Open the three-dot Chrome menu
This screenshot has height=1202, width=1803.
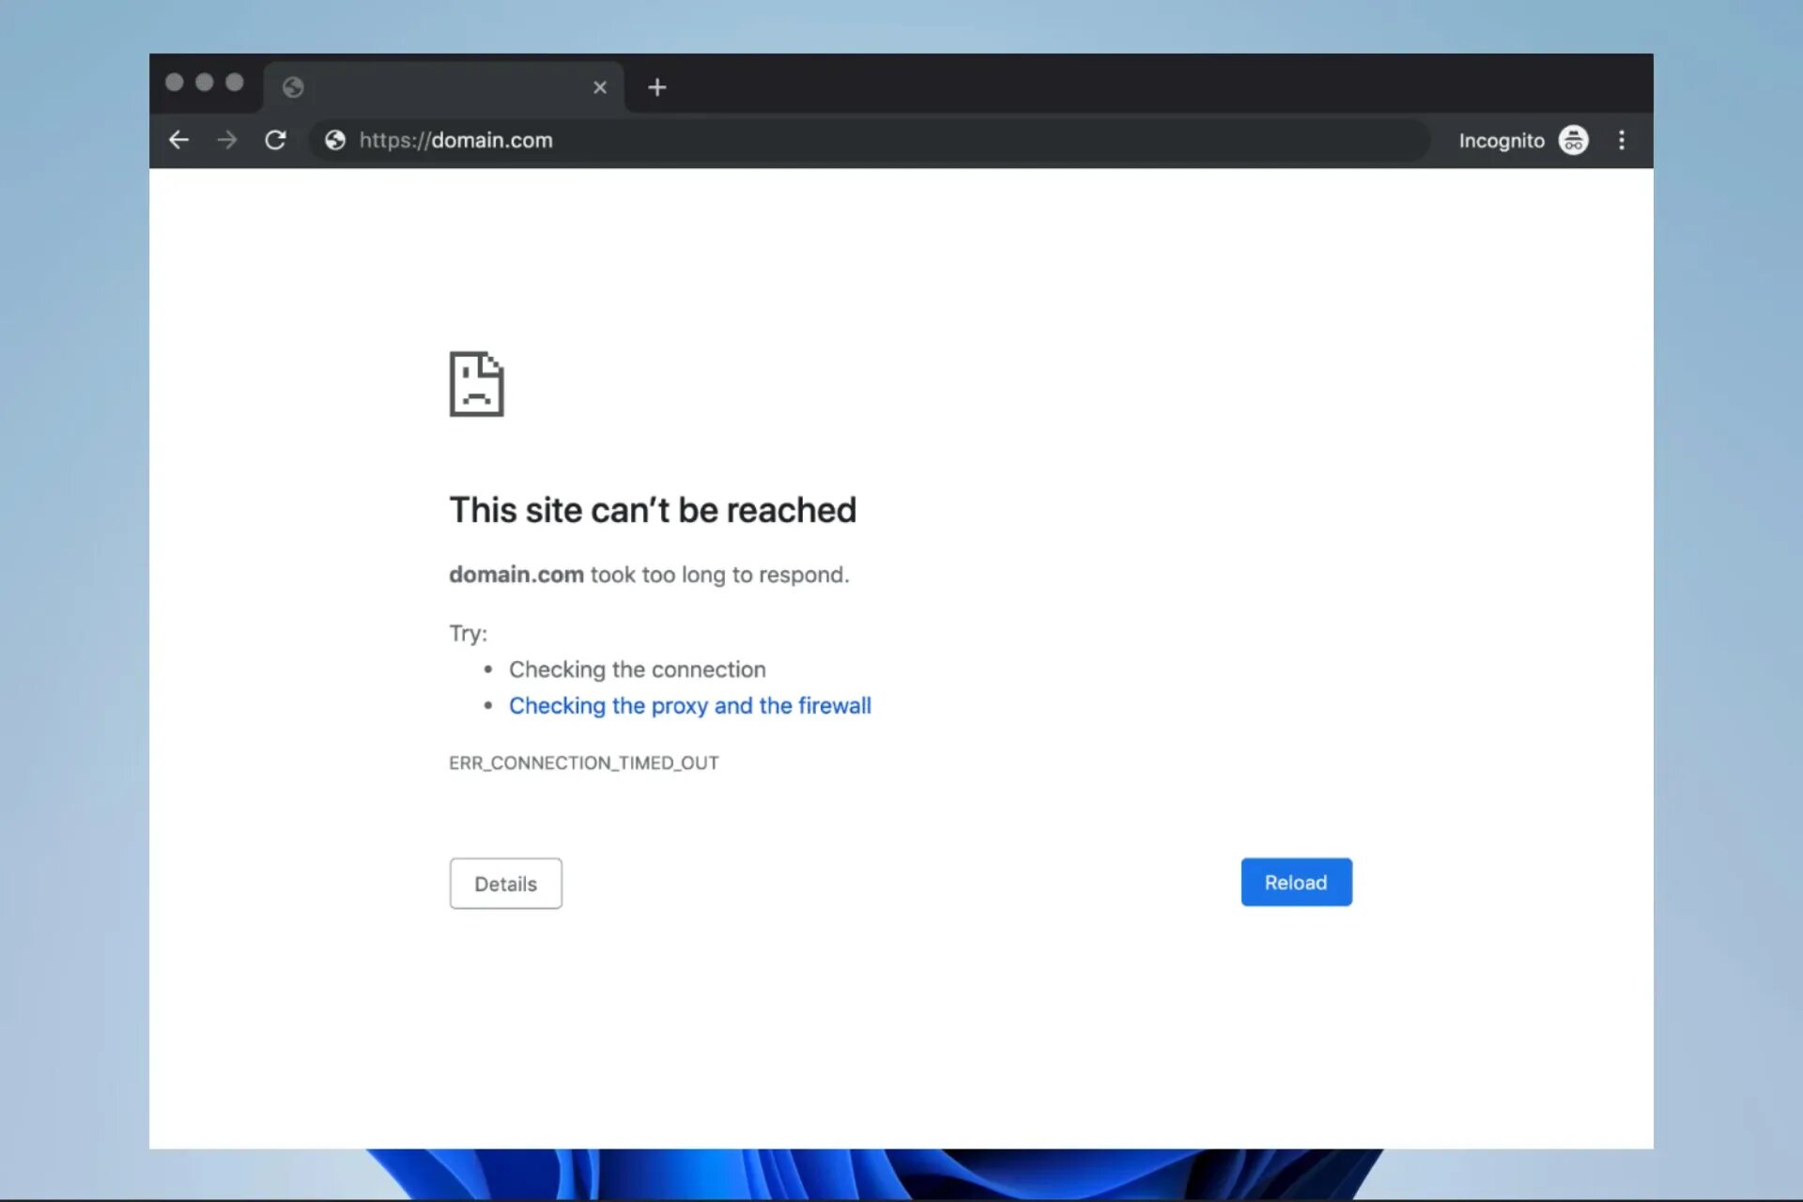[x=1621, y=140]
